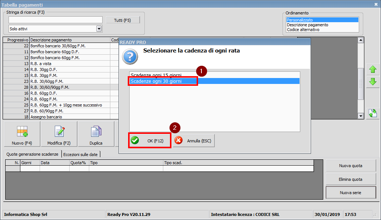Select row R.B. 60gg D.F.
The height and width of the screenshot is (220, 381).
(x=61, y=93)
